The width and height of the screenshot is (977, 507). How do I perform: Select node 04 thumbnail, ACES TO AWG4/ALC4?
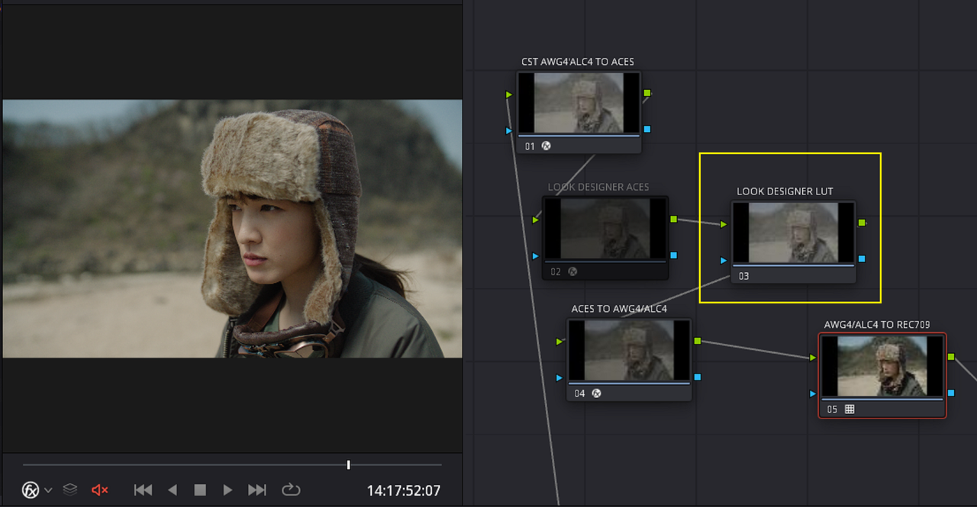point(629,350)
